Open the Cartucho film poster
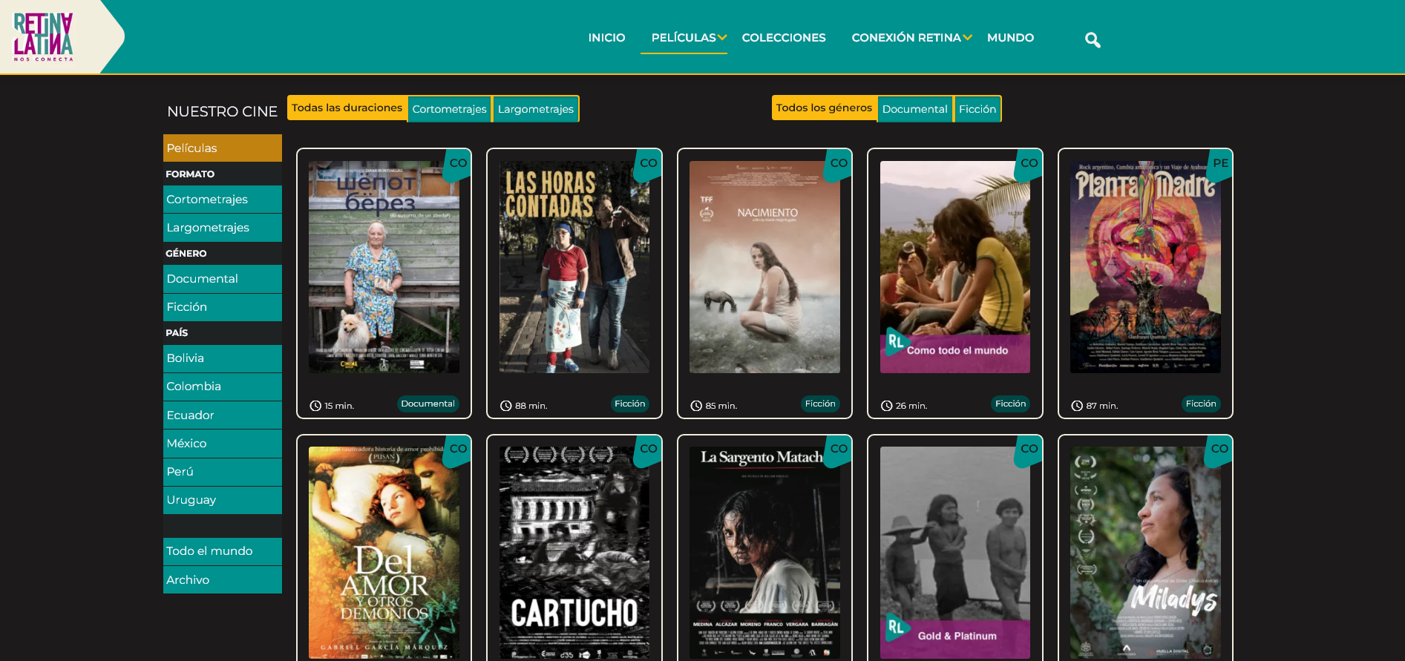Viewport: 1405px width, 661px height. tap(574, 553)
